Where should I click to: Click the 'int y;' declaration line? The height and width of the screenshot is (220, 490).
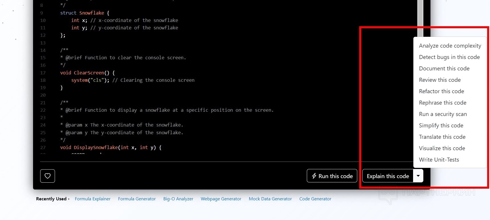pyautogui.click(x=79, y=28)
